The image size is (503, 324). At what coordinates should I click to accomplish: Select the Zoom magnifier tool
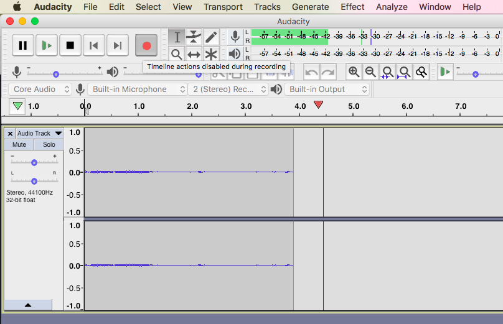[x=177, y=54]
